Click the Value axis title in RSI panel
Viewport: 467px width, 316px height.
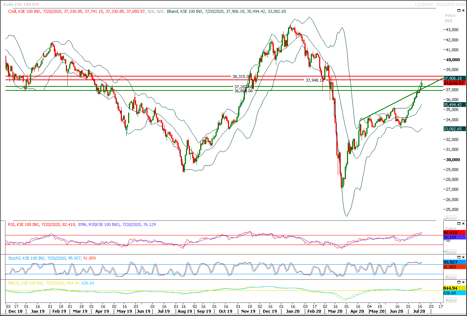[451, 228]
